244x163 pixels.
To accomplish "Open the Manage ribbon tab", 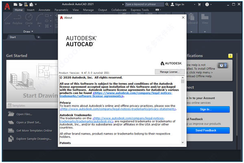I will pyautogui.click(x=88, y=10).
